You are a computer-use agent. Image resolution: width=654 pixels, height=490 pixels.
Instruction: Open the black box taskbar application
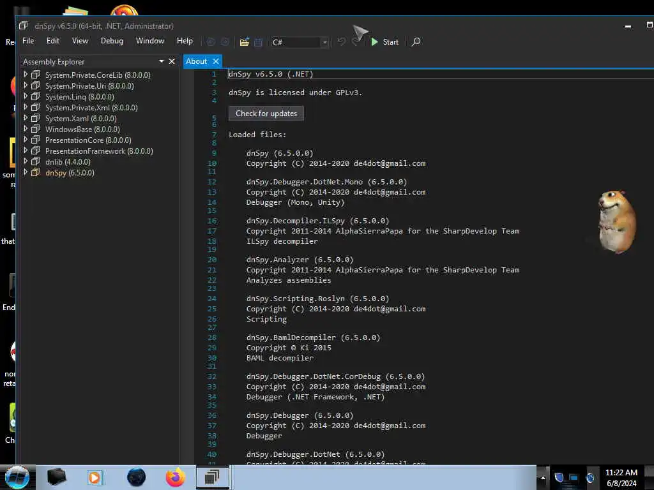[56, 477]
